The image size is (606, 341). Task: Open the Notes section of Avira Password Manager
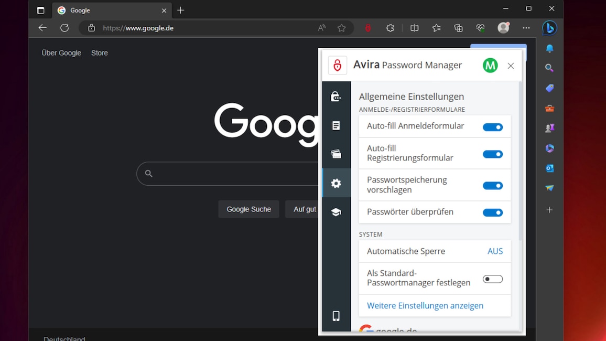[x=337, y=125]
